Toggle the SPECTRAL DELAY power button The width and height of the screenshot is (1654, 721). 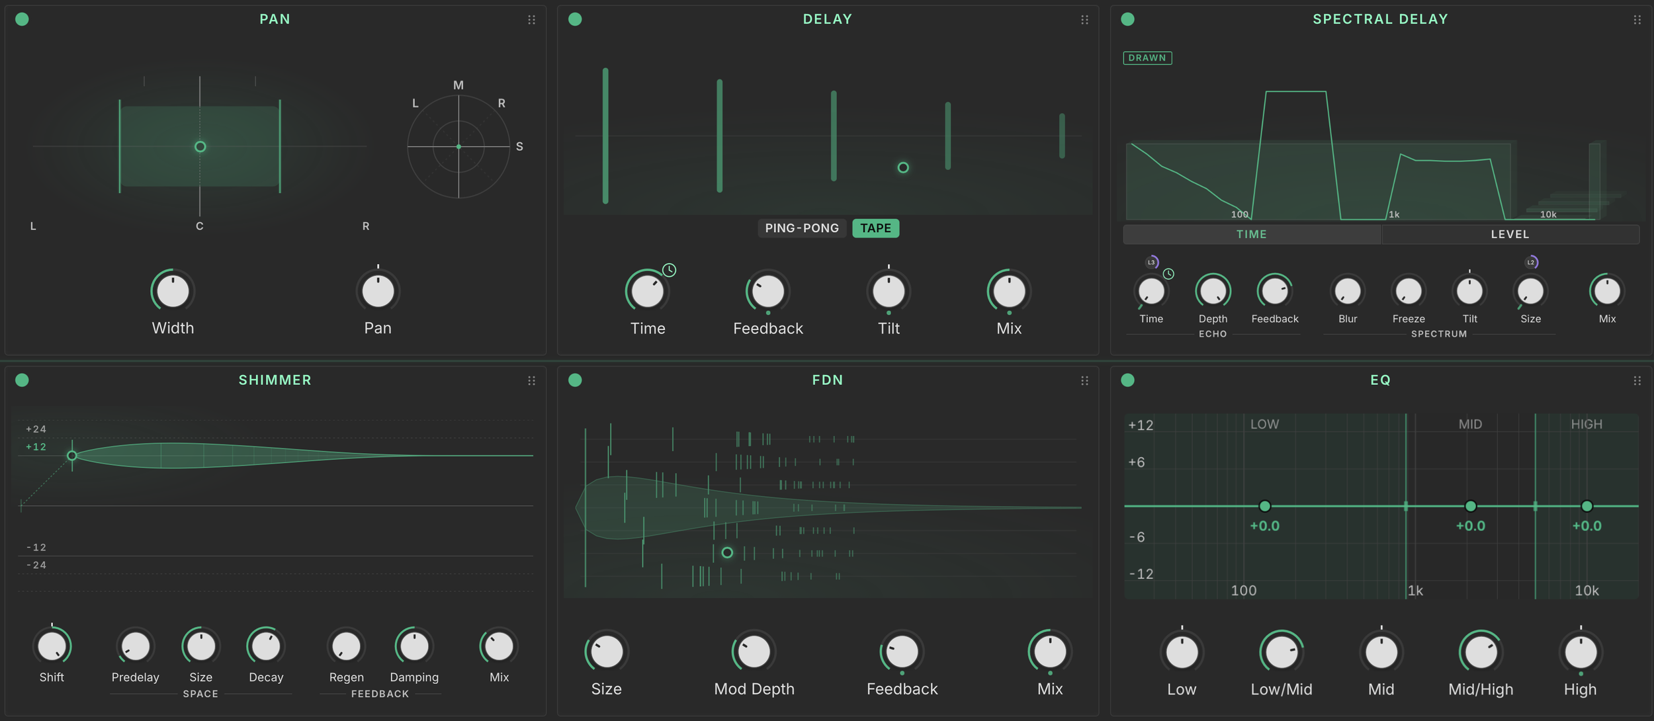pos(1128,19)
